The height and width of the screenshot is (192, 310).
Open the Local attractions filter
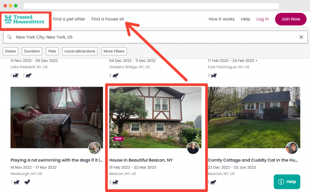point(80,51)
